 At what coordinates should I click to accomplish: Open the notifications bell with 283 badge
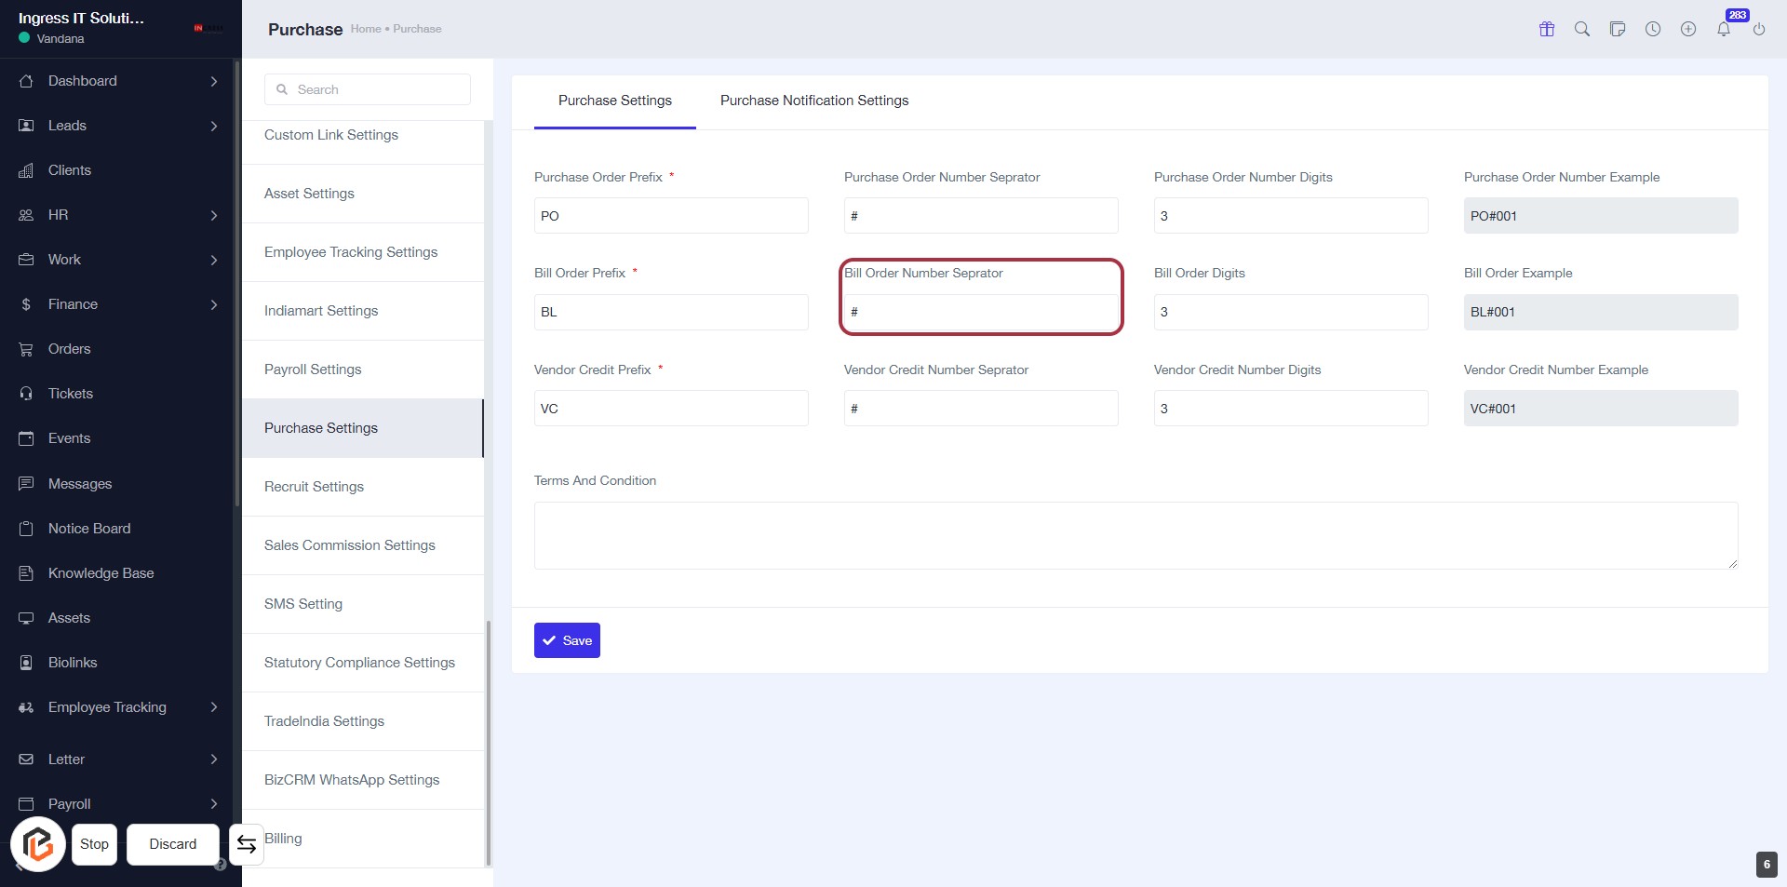pyautogui.click(x=1724, y=29)
